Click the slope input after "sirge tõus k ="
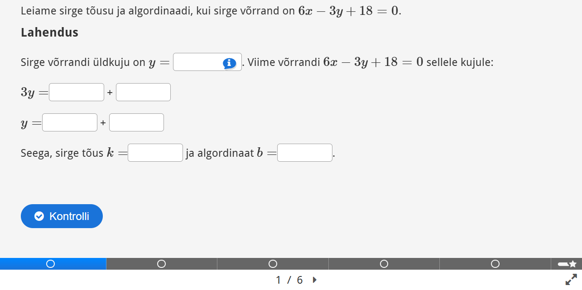This screenshot has height=290, width=582. pyautogui.click(x=155, y=153)
